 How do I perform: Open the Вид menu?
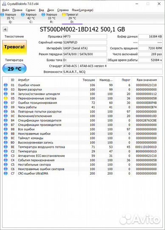click(x=41, y=10)
